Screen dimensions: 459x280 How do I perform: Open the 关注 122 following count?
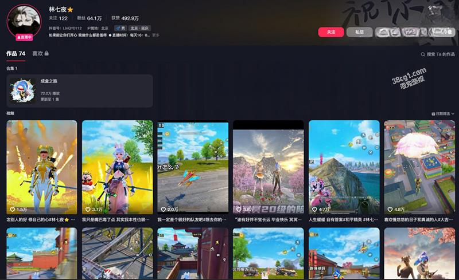(x=58, y=18)
